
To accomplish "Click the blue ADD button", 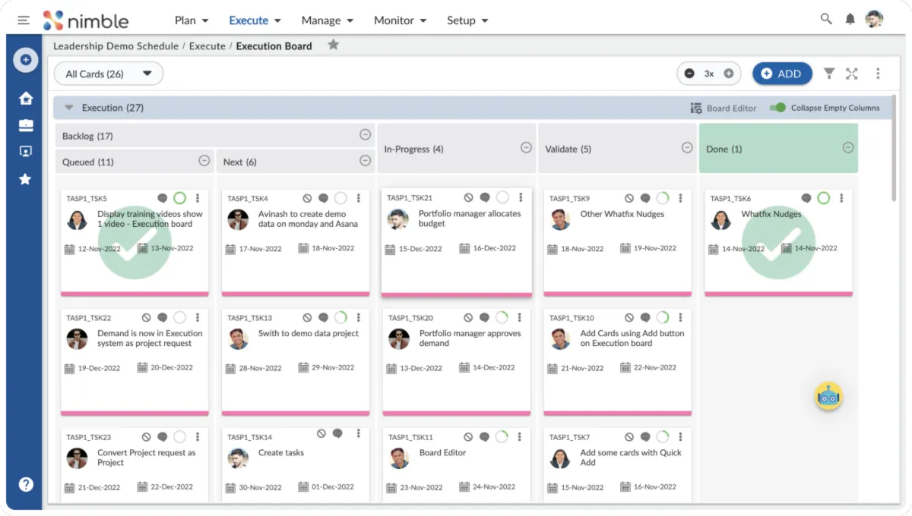I will click(781, 74).
